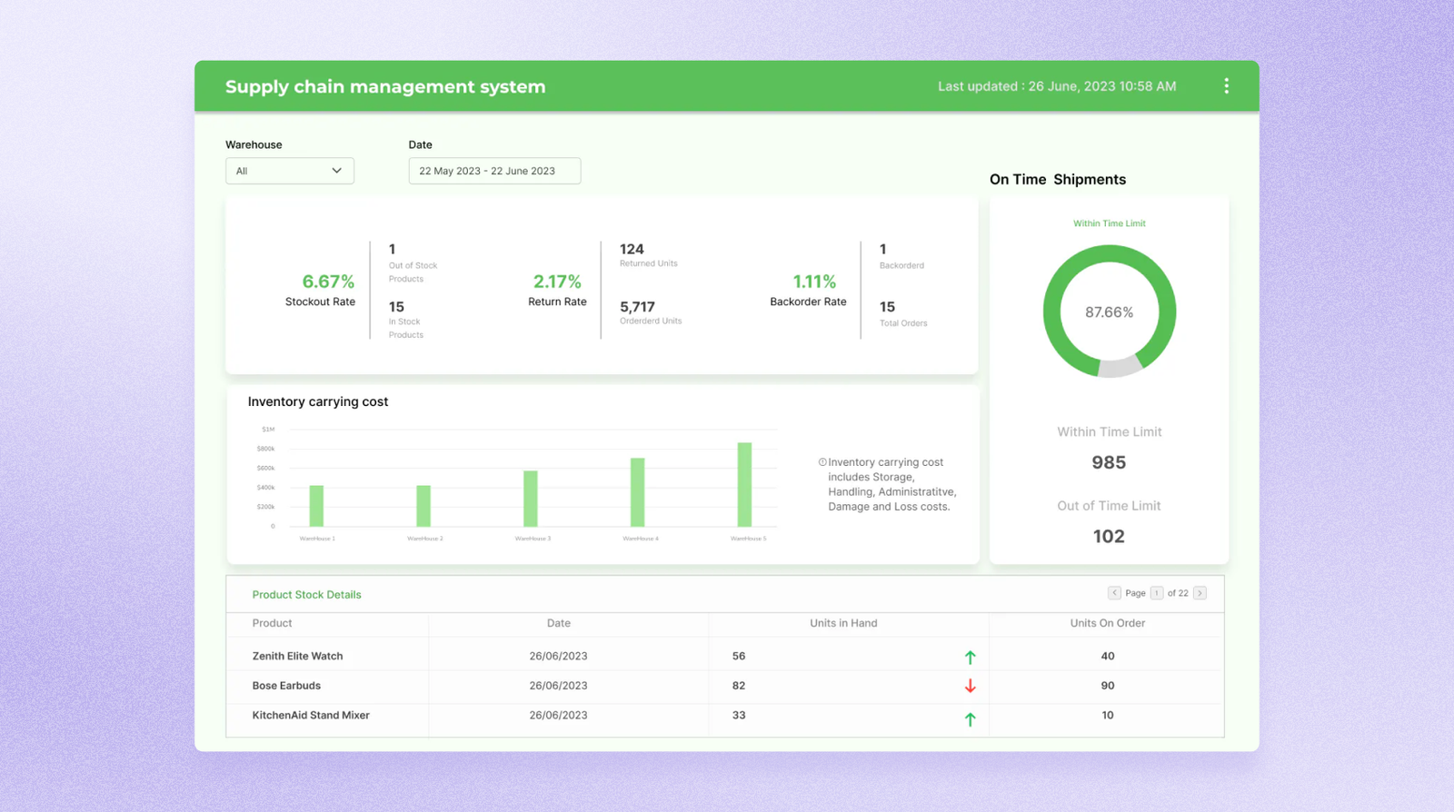The width and height of the screenshot is (1454, 812).
Task: Click the Product column header
Action: (272, 623)
